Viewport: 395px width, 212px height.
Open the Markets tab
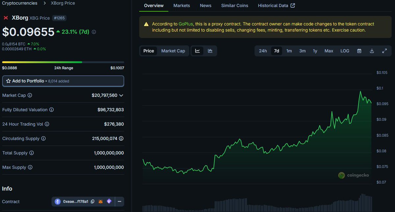[182, 6]
